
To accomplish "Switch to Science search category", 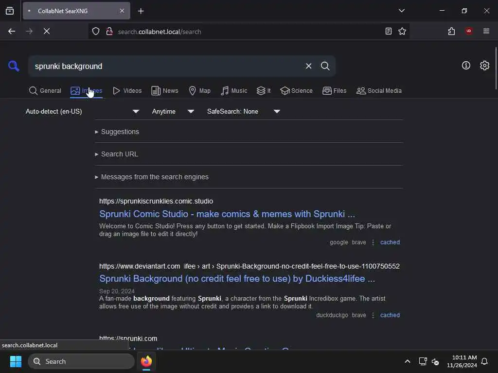I will point(296,91).
